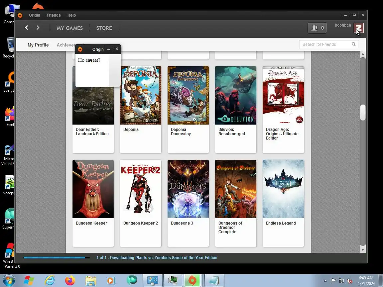Click the Windows flag taskbar icon

point(29,280)
